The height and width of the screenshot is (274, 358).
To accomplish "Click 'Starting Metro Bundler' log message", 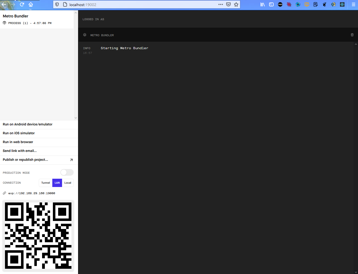I will coord(124,48).
